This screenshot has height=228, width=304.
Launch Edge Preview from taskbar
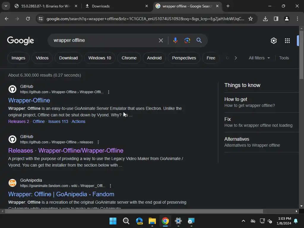pos(139,221)
